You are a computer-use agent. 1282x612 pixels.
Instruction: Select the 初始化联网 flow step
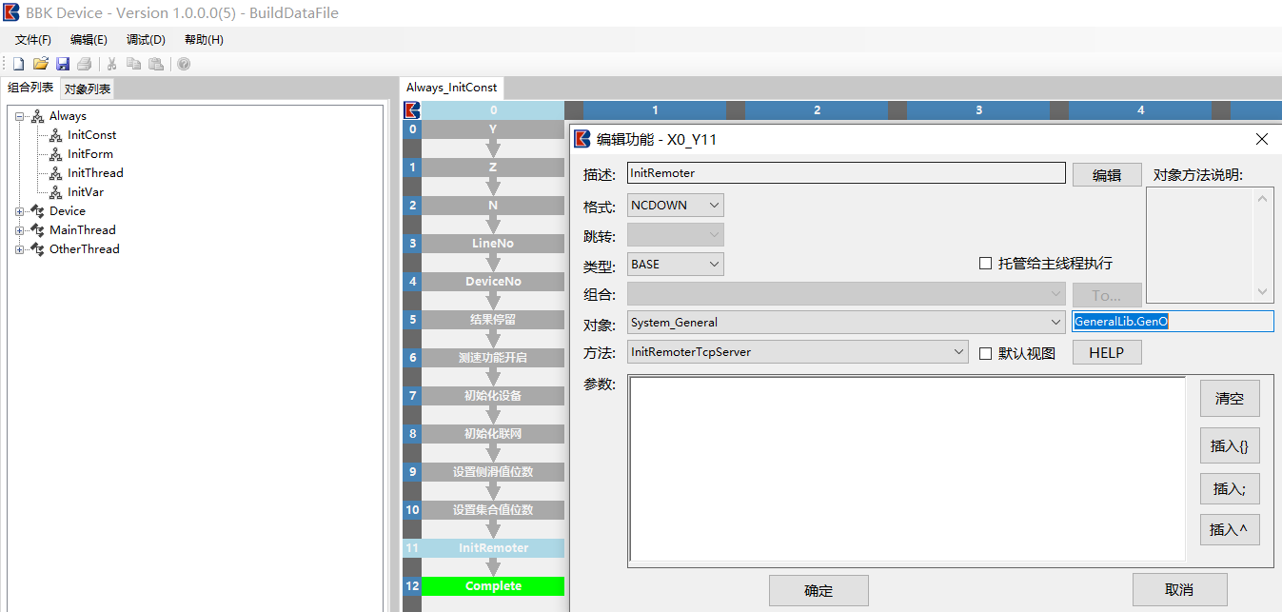pyautogui.click(x=493, y=434)
